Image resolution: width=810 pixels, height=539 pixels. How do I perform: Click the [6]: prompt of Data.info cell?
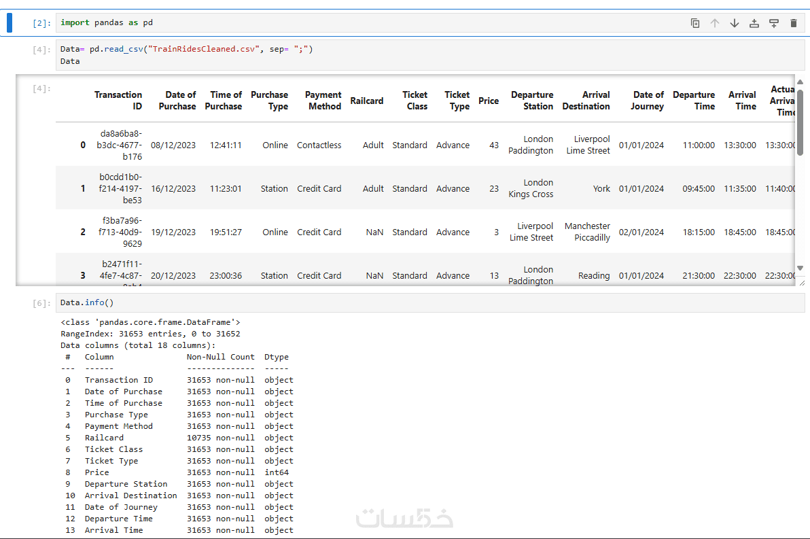pyautogui.click(x=41, y=303)
